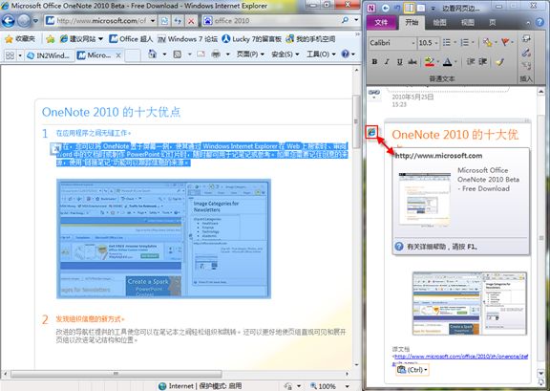Expand the IE address bar dropdown
This screenshot has height=391, width=550.
point(153,21)
